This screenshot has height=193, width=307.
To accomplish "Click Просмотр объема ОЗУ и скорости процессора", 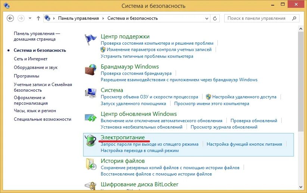I will (x=149, y=97).
